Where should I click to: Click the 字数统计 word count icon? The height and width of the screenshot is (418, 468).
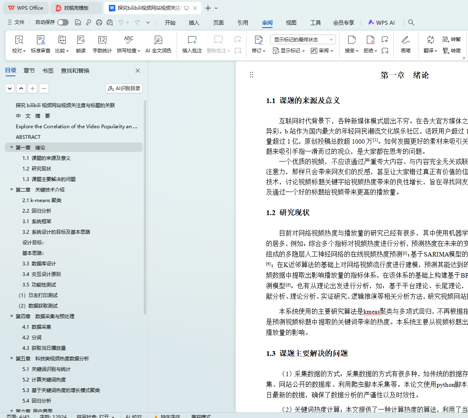(102, 40)
